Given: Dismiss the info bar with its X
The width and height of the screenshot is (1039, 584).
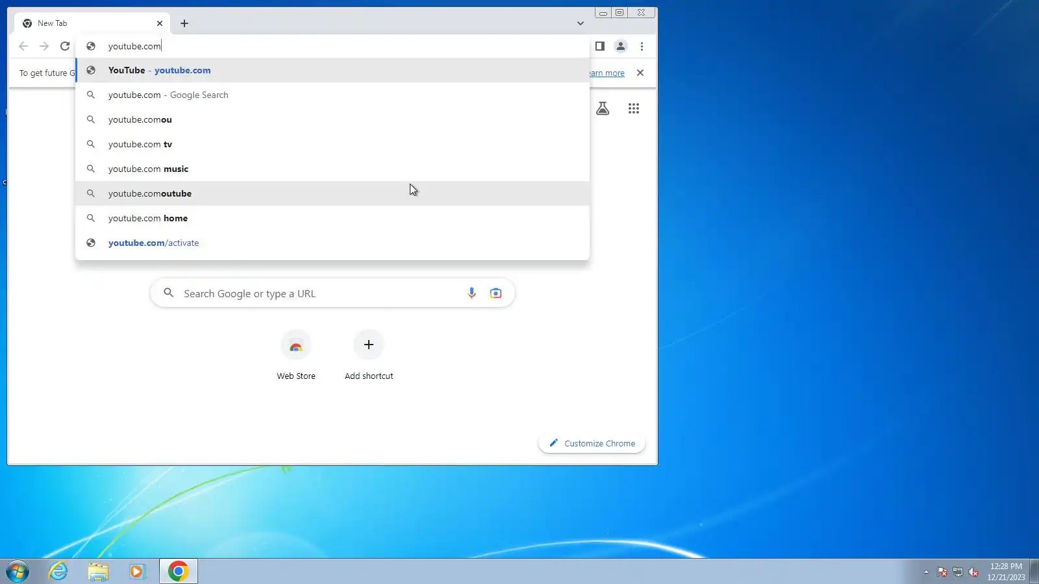Looking at the screenshot, I should [640, 73].
